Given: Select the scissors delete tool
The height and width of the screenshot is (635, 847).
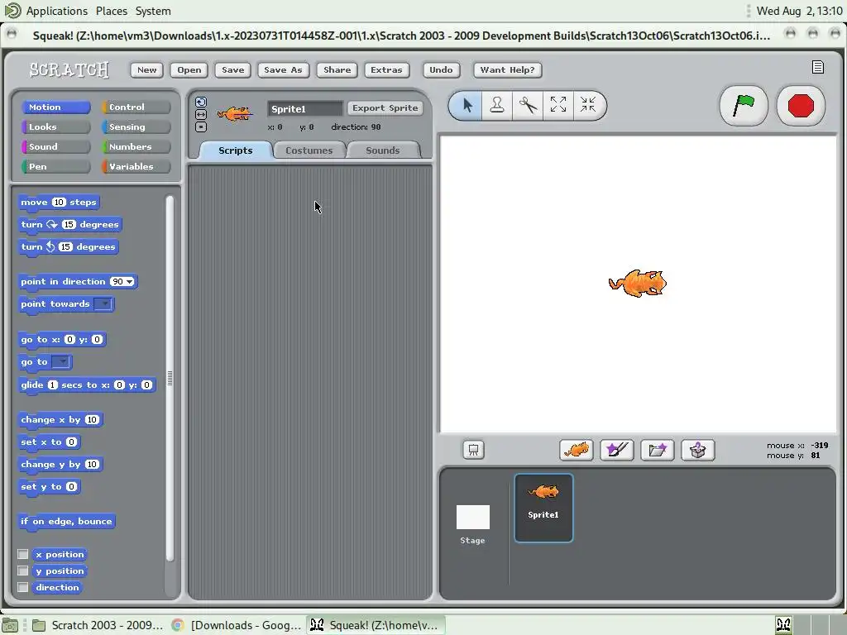Looking at the screenshot, I should pos(528,105).
